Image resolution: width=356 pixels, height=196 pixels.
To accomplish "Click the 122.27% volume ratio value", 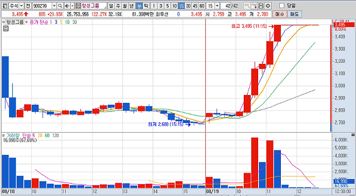I will 99,14.
